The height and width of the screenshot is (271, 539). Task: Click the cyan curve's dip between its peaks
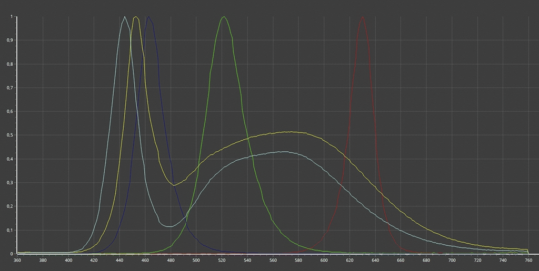click(x=169, y=226)
